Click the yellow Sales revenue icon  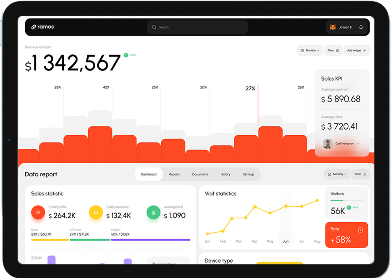point(96,212)
